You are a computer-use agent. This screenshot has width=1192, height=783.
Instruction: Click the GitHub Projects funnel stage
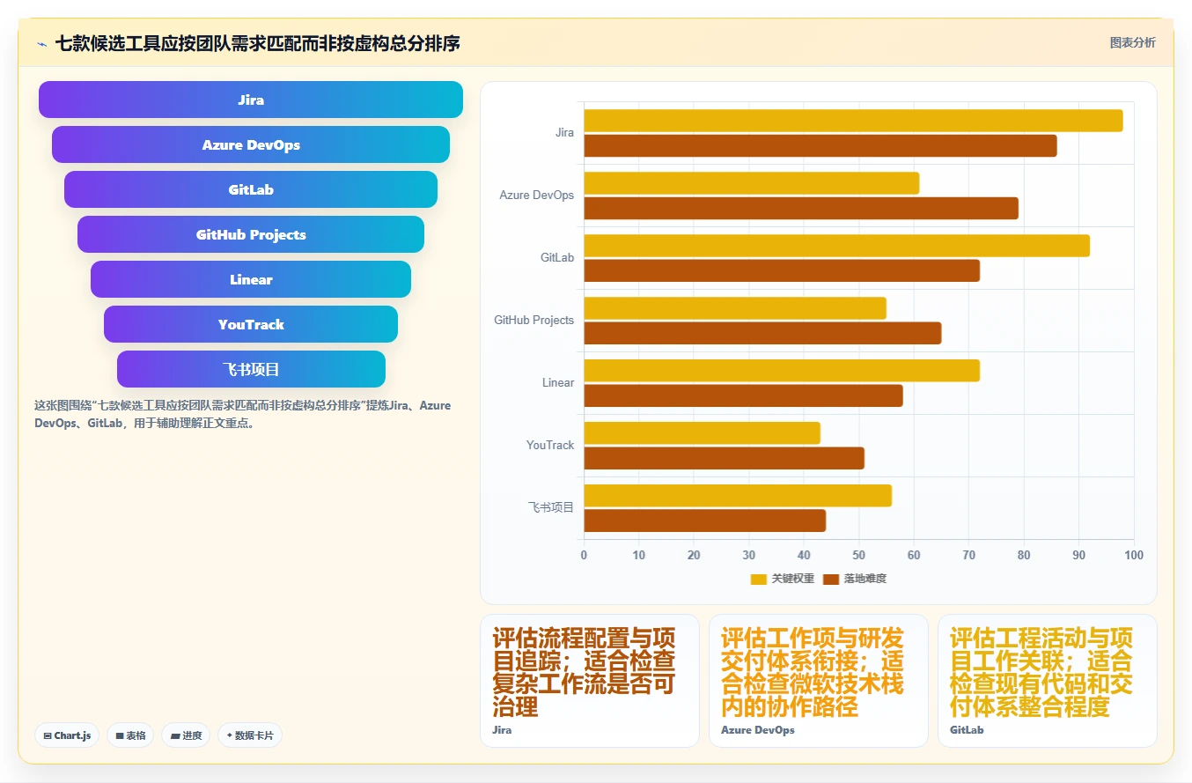[251, 234]
